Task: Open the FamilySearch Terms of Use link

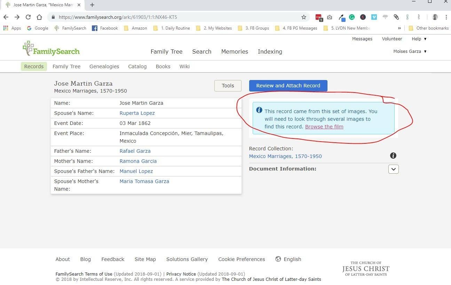Action: (x=84, y=274)
